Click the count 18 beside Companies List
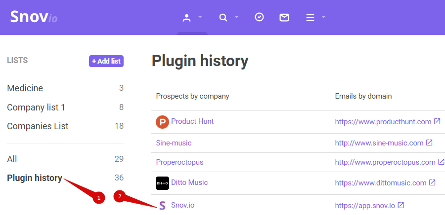The image size is (445, 215). point(119,126)
